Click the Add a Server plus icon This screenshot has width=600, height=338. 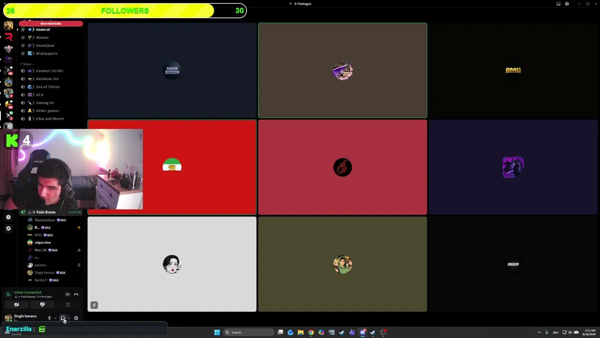point(8,217)
